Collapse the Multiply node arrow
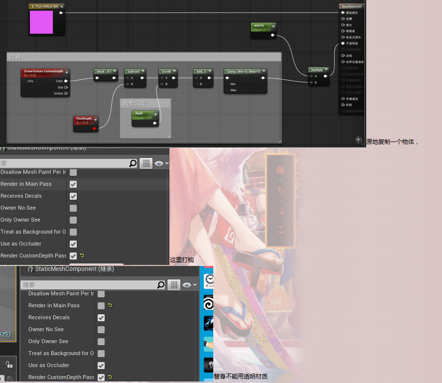The width and height of the screenshot is (442, 383). click(x=326, y=69)
